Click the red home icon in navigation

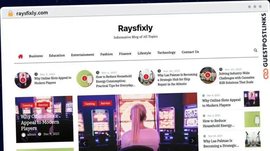point(20,56)
